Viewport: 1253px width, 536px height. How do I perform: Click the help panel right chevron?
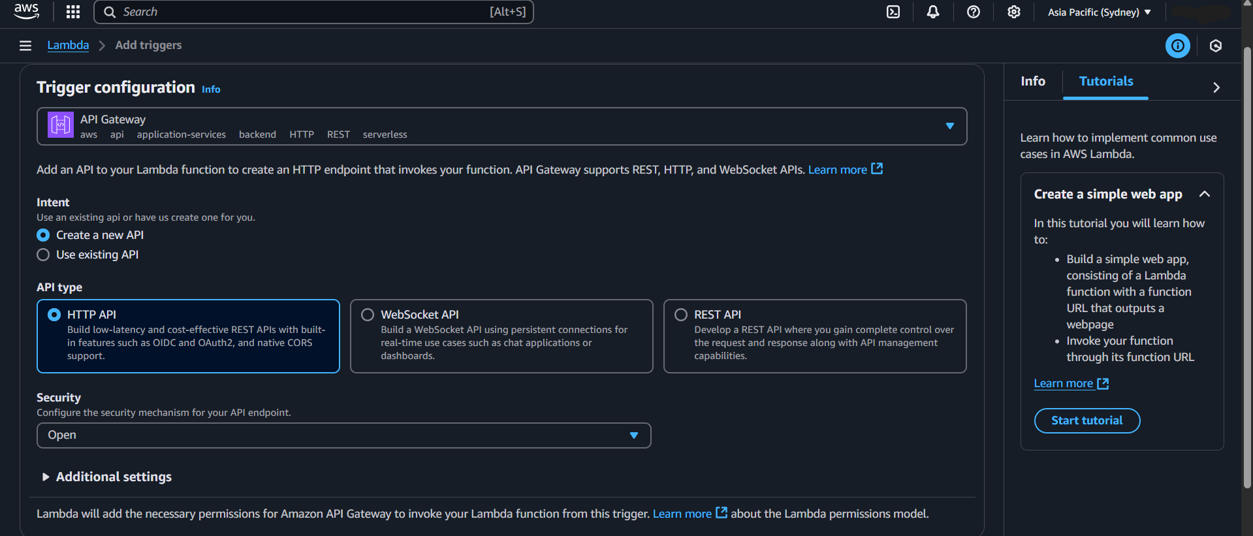[x=1216, y=87]
